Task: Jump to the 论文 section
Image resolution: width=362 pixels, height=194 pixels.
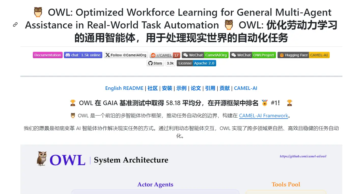Action: pos(196,88)
